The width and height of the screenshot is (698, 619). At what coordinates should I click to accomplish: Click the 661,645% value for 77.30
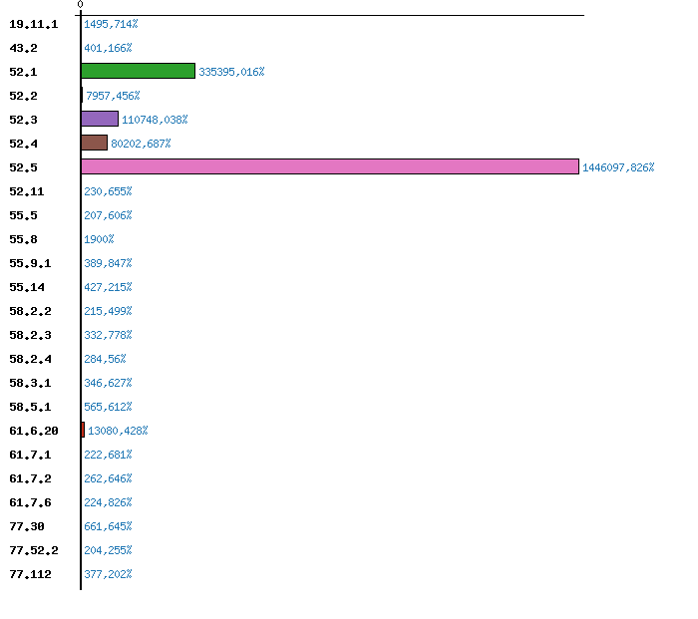click(x=108, y=526)
